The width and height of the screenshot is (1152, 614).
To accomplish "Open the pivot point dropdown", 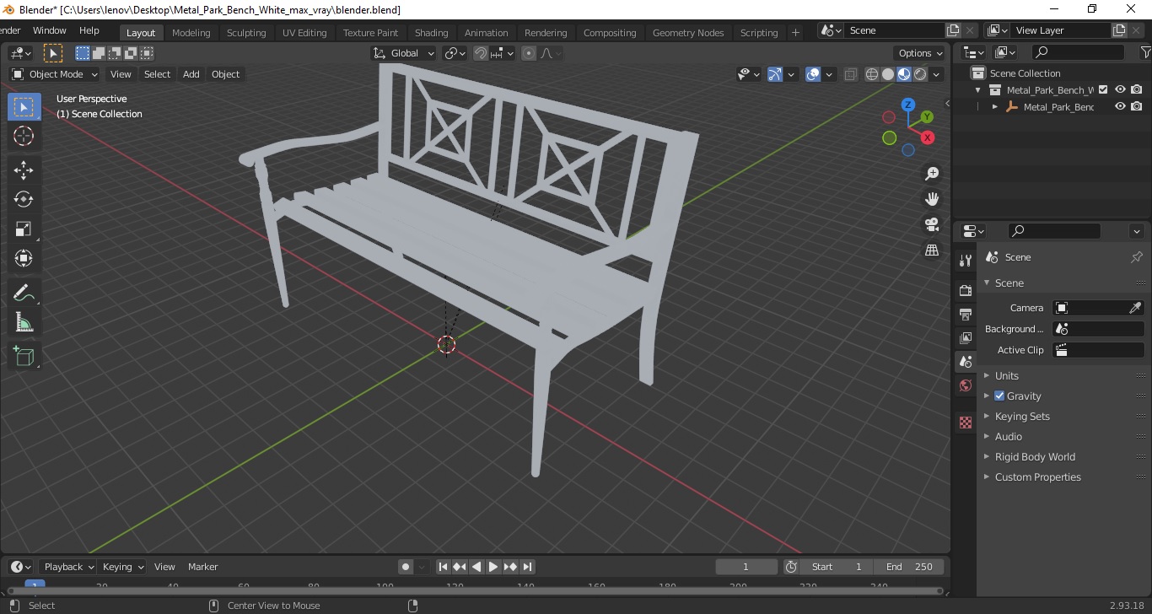I will (x=455, y=53).
